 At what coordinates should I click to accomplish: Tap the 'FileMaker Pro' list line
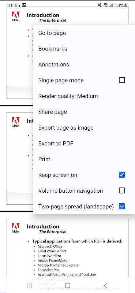point(48,270)
